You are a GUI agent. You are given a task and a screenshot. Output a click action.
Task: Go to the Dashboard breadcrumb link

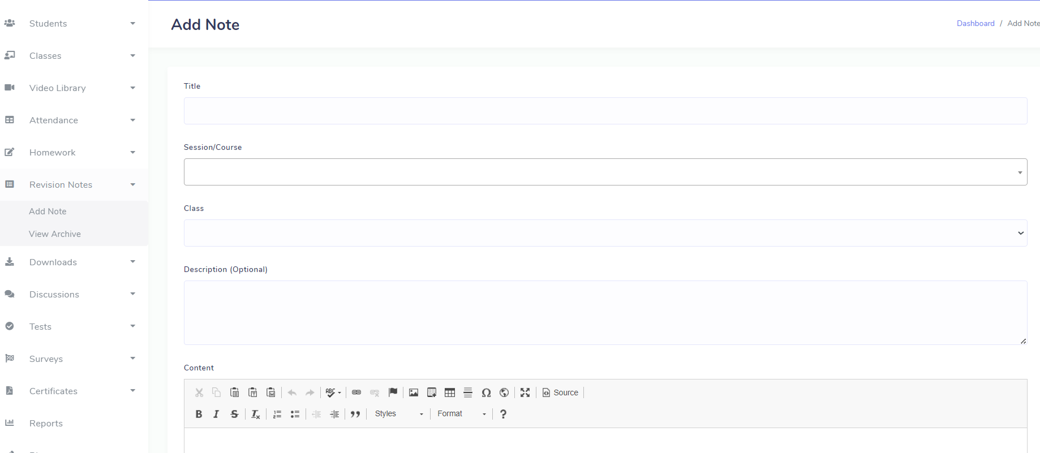975,23
